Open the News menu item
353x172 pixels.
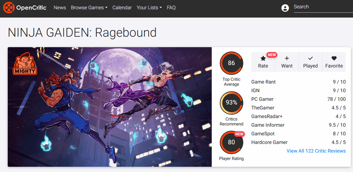[60, 8]
